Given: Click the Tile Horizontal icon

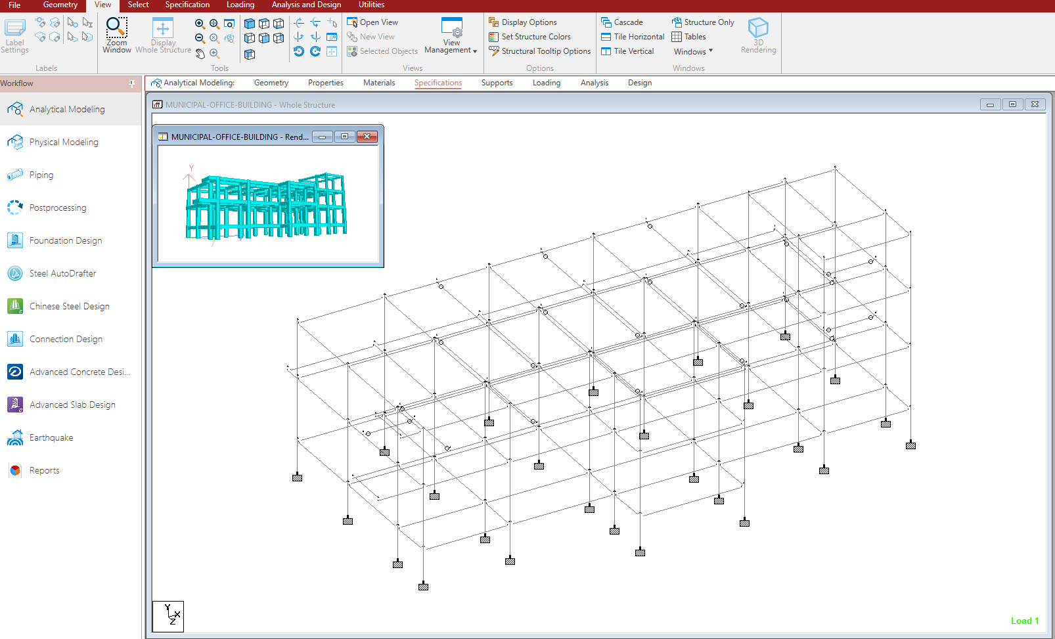Looking at the screenshot, I should [x=606, y=37].
